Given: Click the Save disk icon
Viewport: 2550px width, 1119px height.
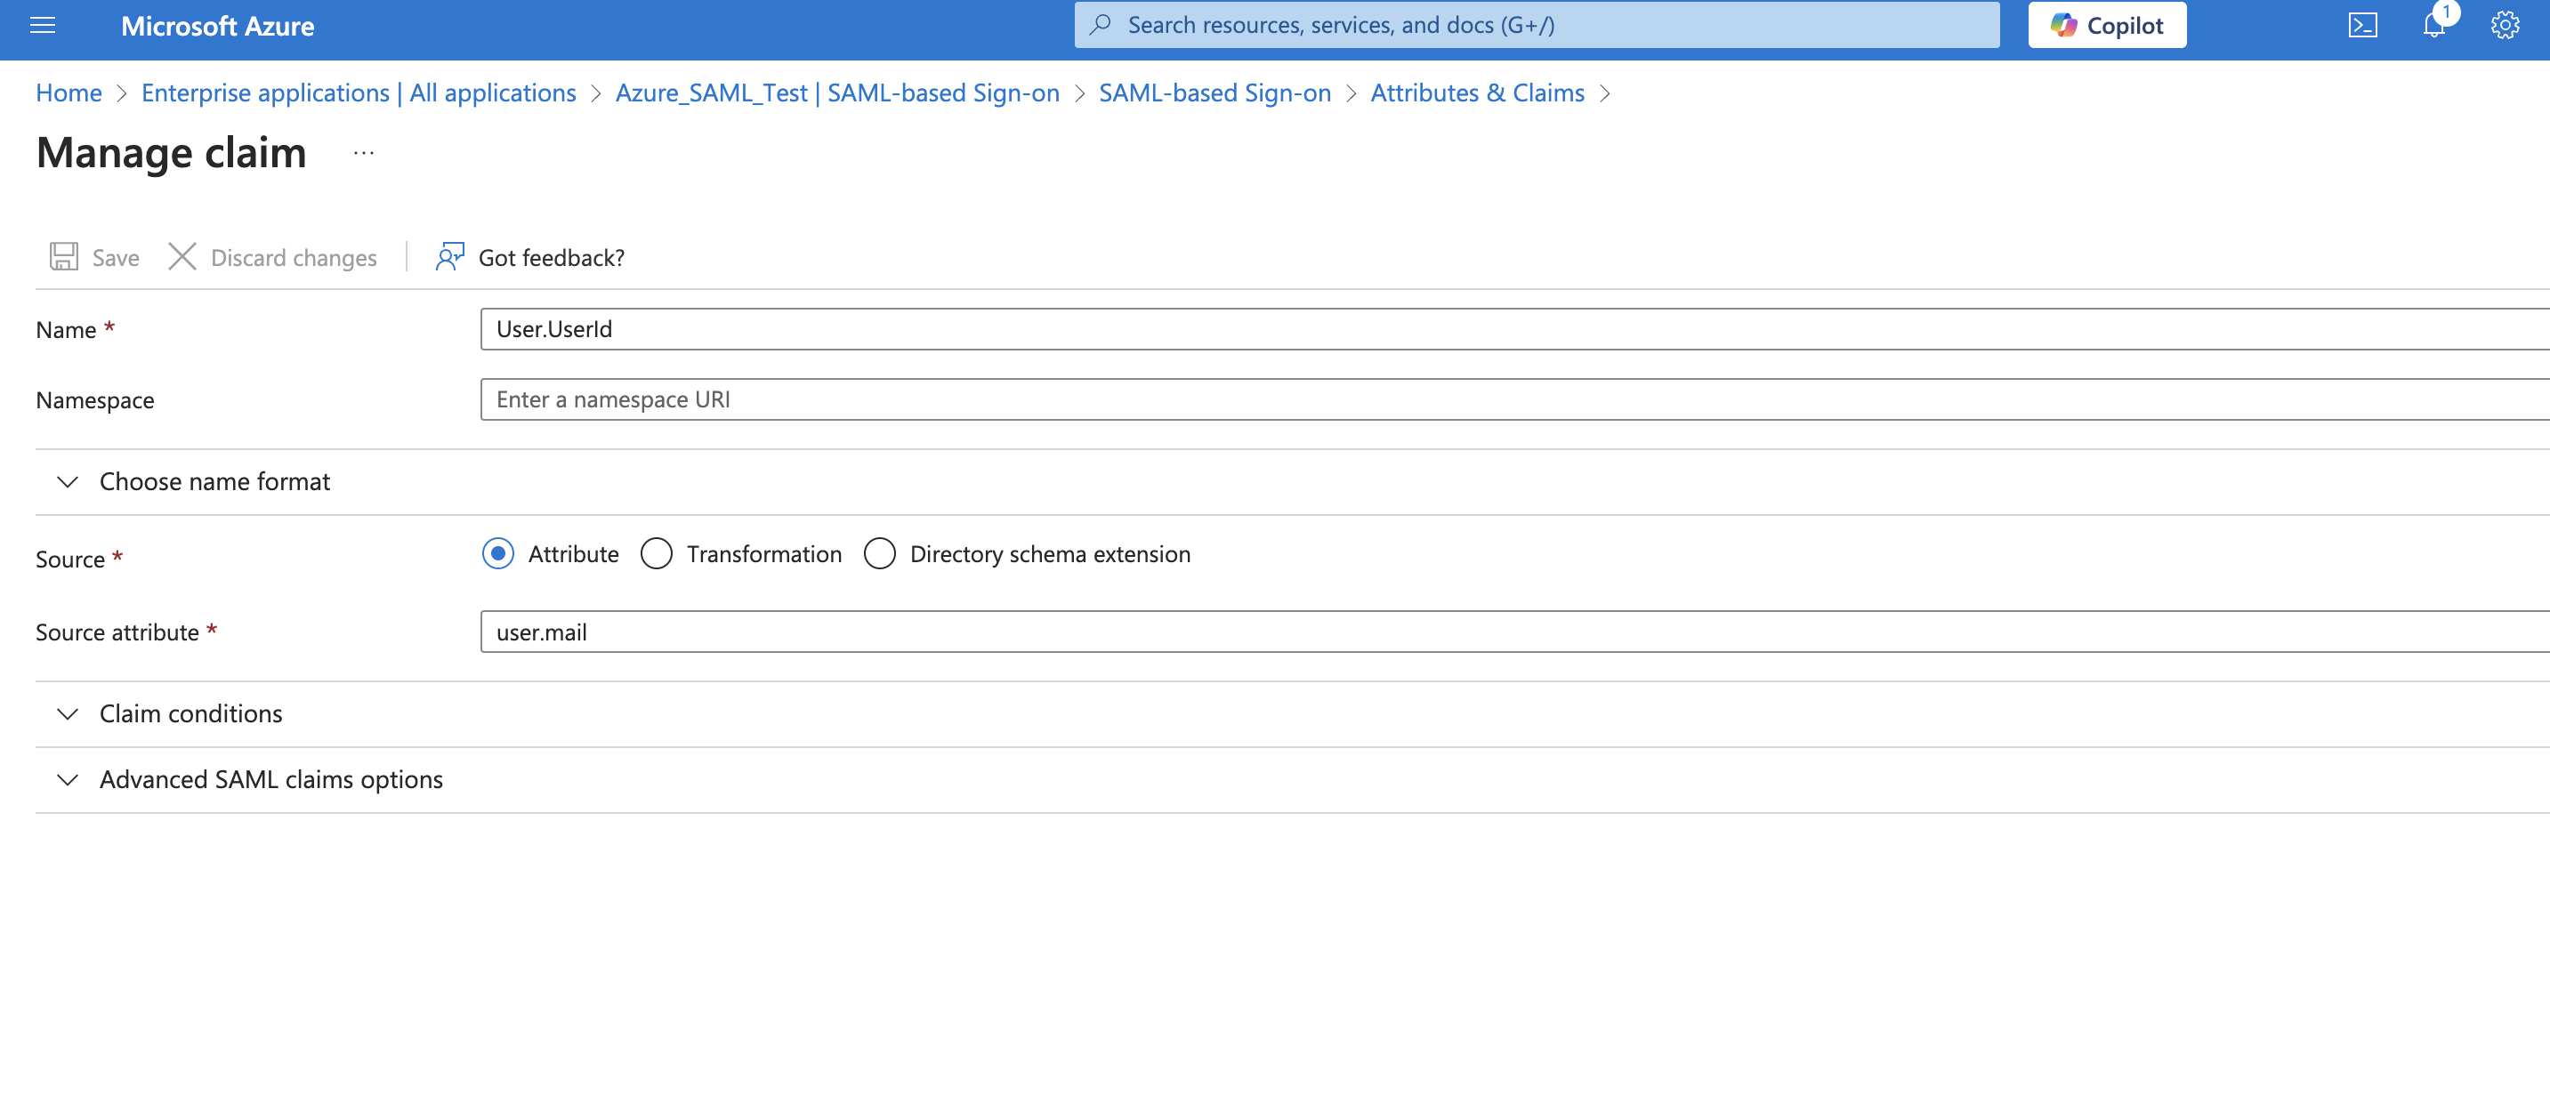Looking at the screenshot, I should point(64,257).
